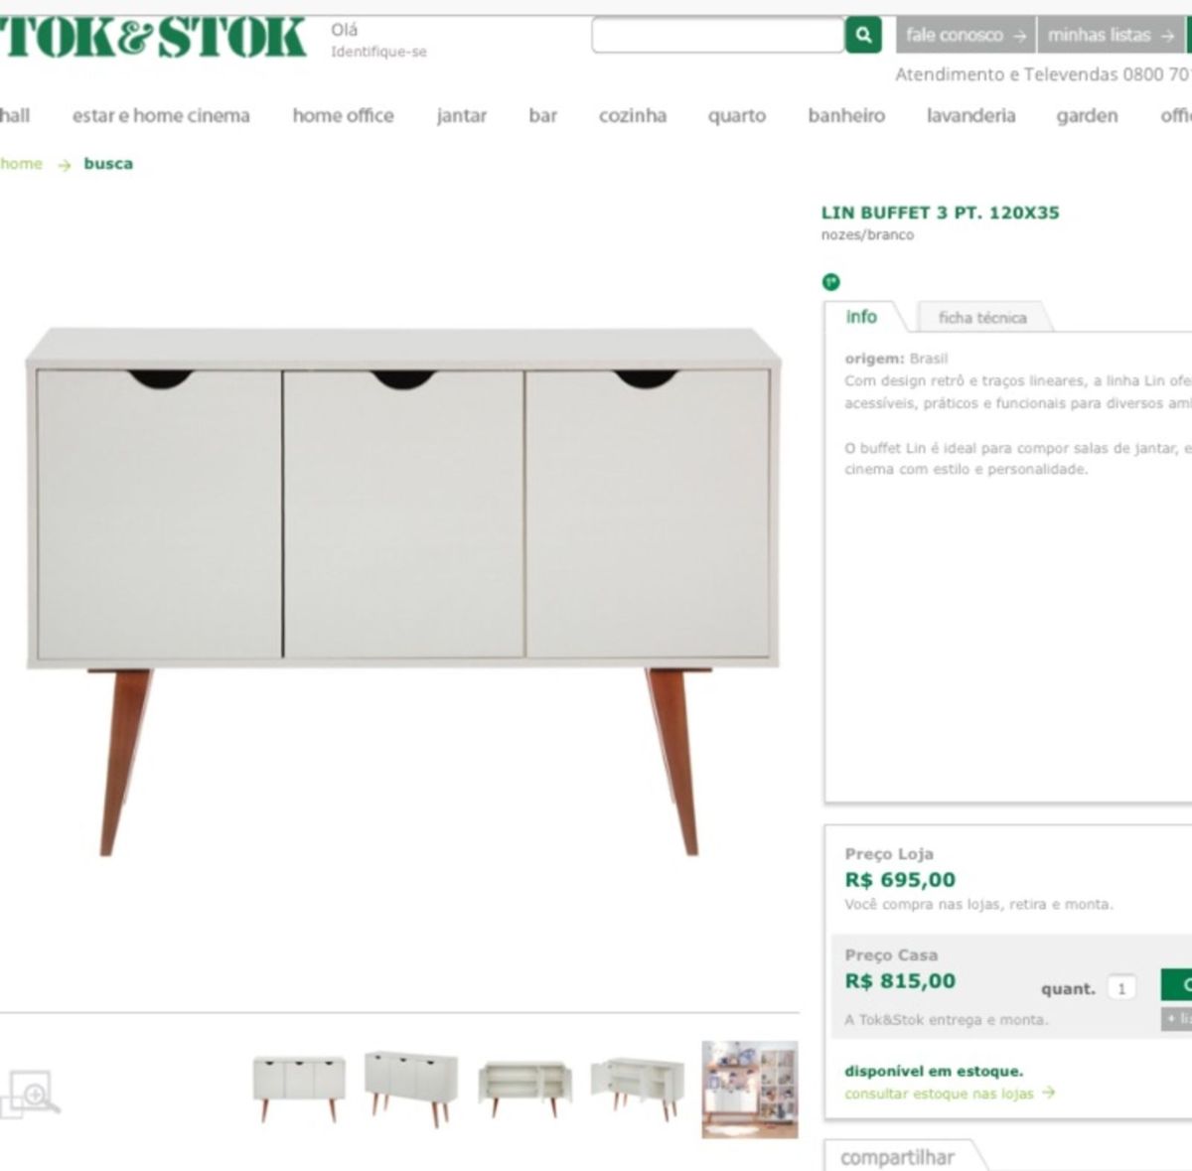Select the room scene thumbnail
Viewport: 1192px width, 1171px height.
[750, 1090]
